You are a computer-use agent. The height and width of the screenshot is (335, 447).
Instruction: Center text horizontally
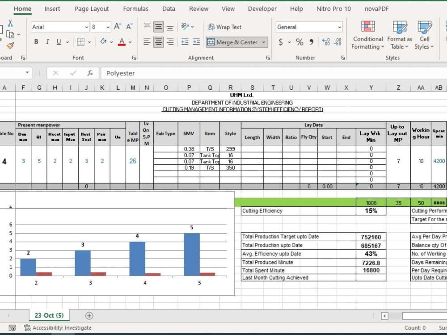(159, 42)
